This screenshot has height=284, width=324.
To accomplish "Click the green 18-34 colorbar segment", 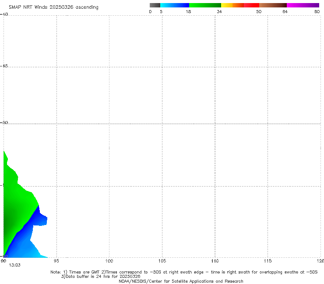I will 205,5.
